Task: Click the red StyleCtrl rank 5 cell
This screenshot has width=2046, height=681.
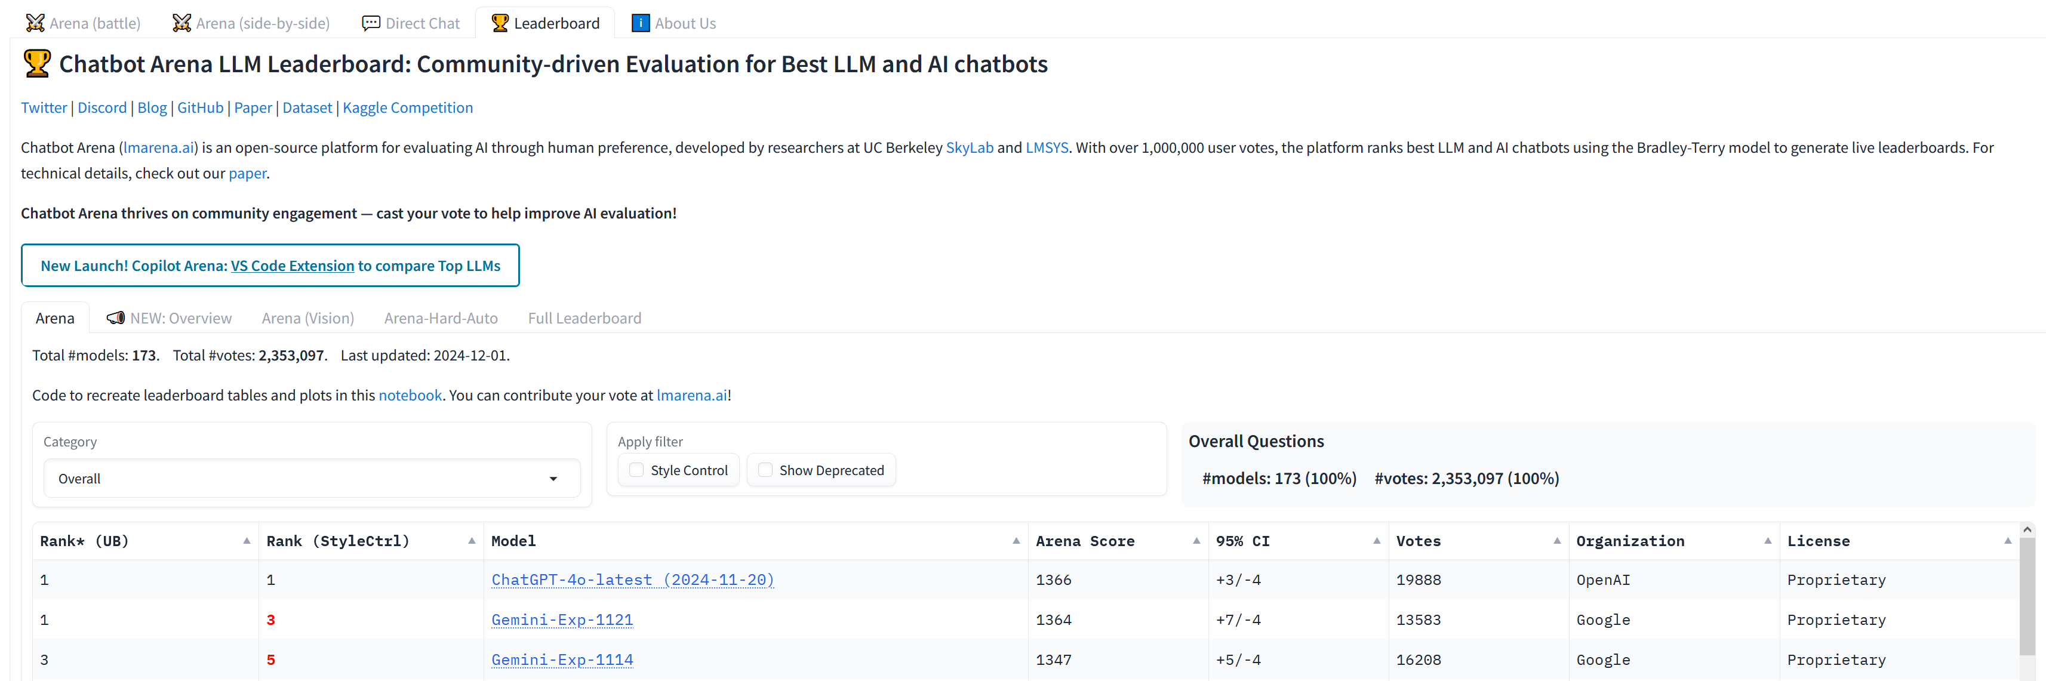Action: pyautogui.click(x=371, y=659)
